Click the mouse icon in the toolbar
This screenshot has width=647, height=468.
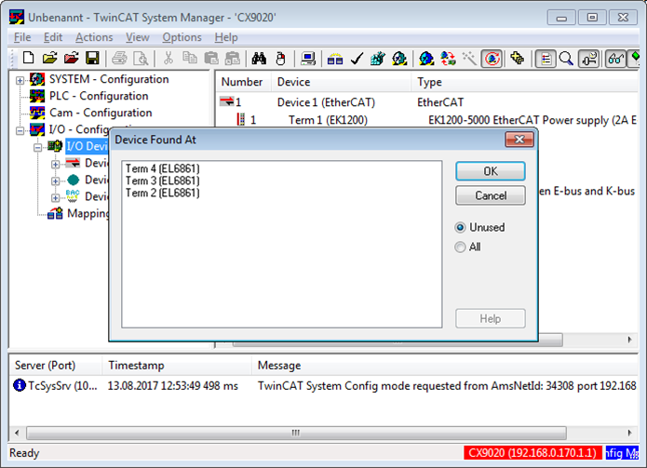pyautogui.click(x=280, y=58)
